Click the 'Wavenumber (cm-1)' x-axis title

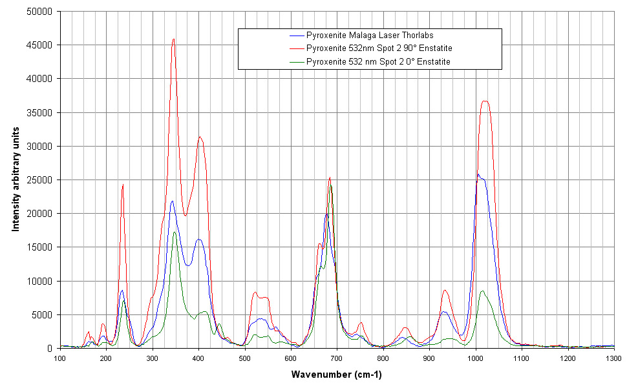pyautogui.click(x=336, y=375)
